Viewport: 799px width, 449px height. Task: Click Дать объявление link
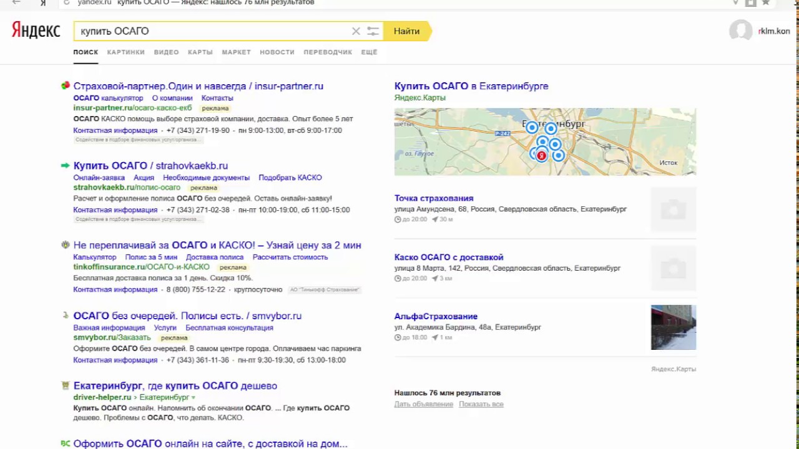click(x=423, y=404)
